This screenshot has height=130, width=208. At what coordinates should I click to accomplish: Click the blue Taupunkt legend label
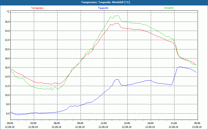pyautogui.click(x=103, y=8)
